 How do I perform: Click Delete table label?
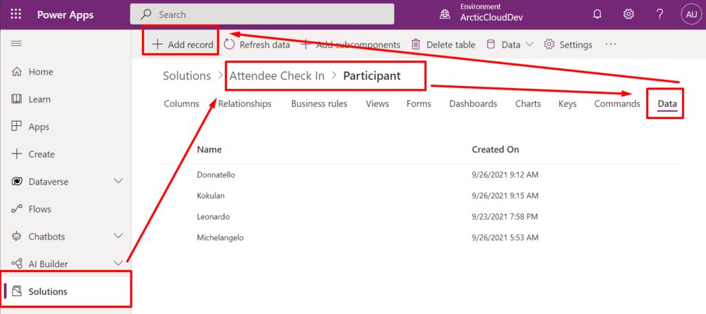point(451,45)
